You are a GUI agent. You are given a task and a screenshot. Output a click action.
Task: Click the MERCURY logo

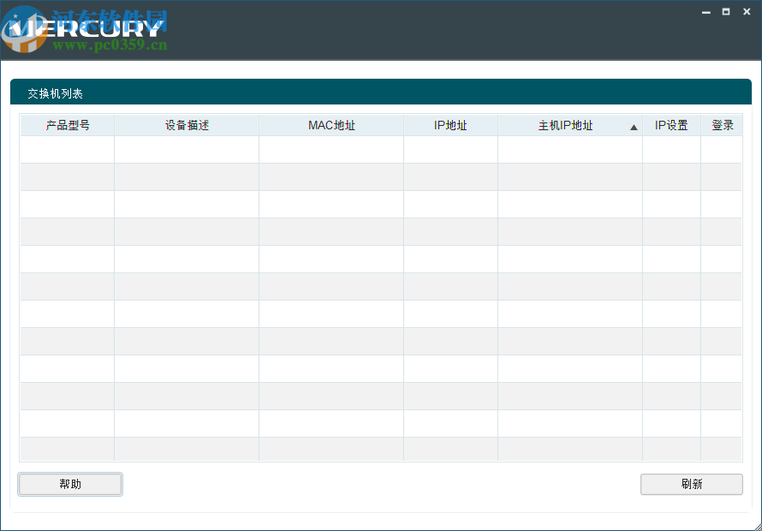85,29
